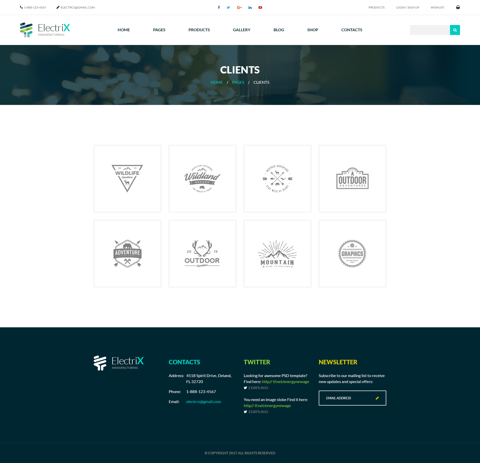
Task: Open the shopping basket icon
Action: coord(458,7)
